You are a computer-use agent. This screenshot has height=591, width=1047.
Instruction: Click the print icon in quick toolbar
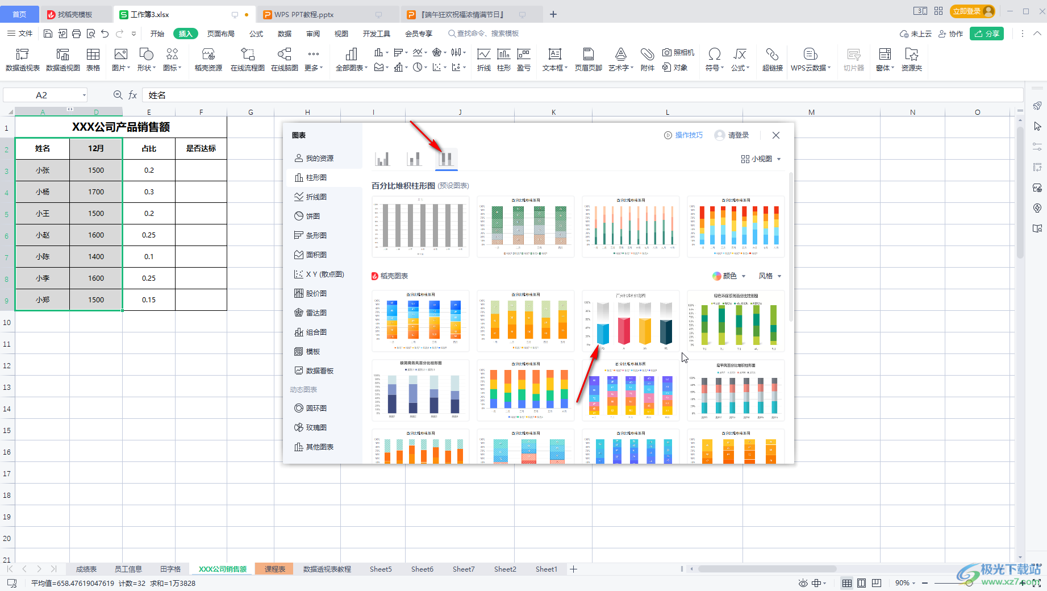[x=77, y=34]
